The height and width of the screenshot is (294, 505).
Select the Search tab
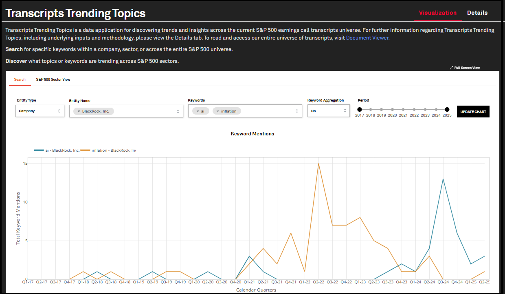pos(20,80)
